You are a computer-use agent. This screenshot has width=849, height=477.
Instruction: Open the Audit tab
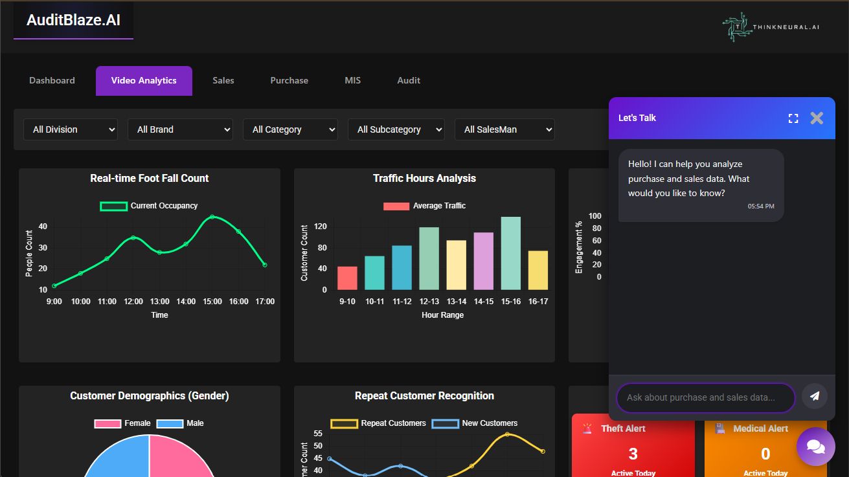pos(409,81)
